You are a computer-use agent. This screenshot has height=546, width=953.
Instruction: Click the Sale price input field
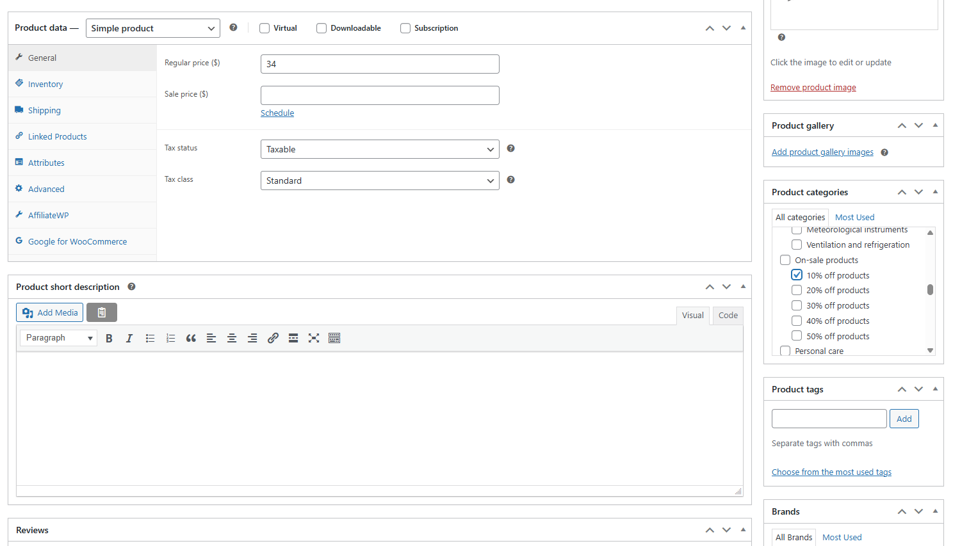point(379,95)
